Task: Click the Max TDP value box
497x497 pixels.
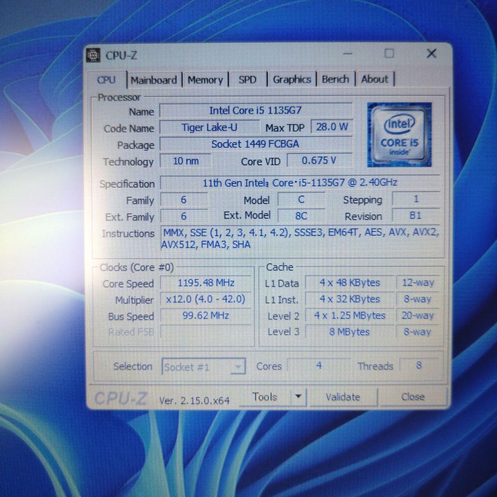Action: (332, 127)
